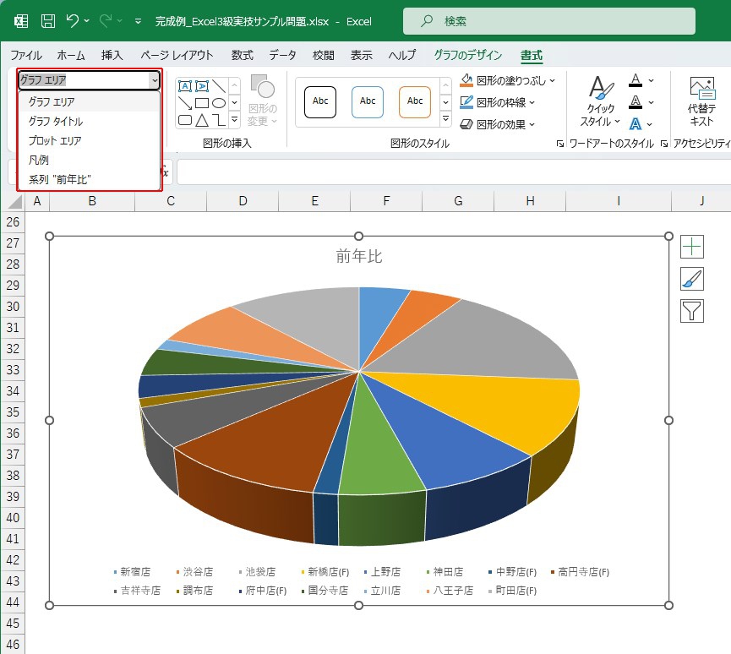Click the 前年比 chart title
This screenshot has width=731, height=654.
(x=359, y=257)
